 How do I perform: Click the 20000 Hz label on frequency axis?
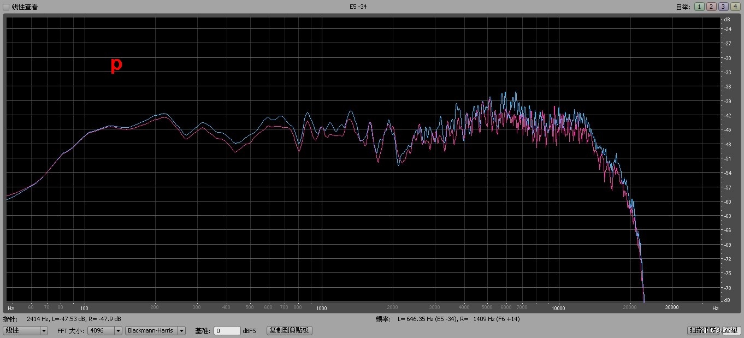pos(630,307)
